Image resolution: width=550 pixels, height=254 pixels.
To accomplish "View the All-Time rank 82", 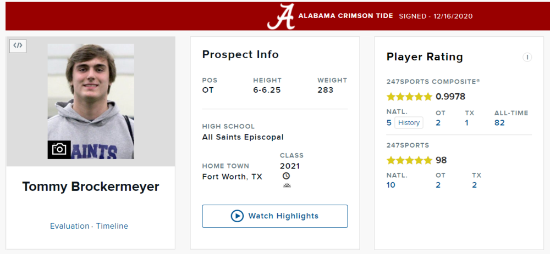I will 499,123.
